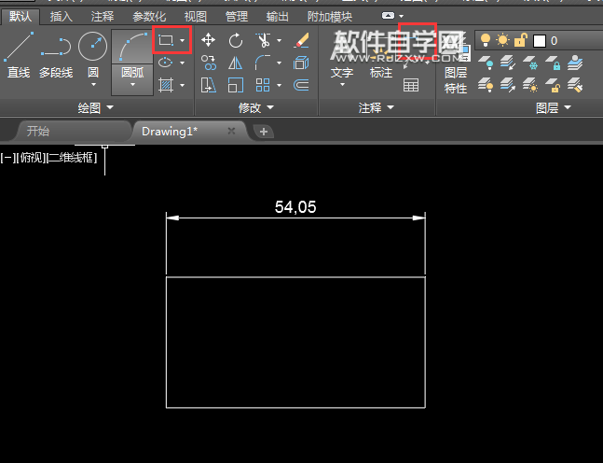Click the Unisolate layers icon
Viewport: 603px width, 463px height.
point(508,85)
